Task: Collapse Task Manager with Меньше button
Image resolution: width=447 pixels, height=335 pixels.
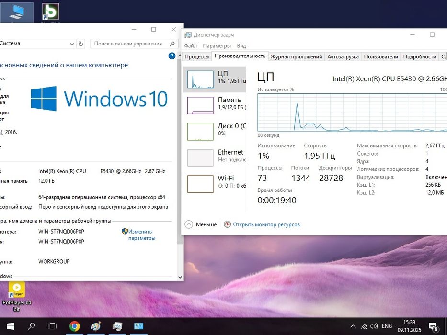Action: (x=201, y=224)
